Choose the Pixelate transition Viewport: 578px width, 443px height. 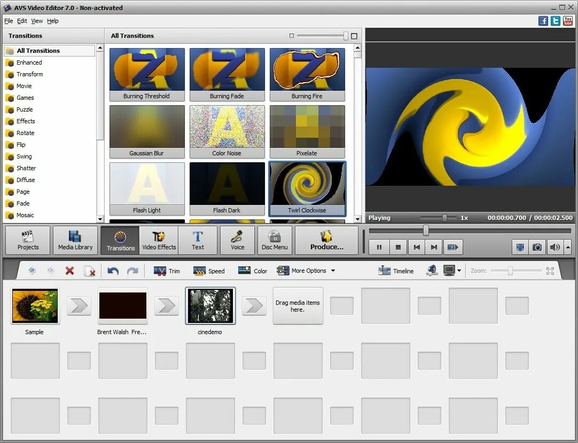307,131
